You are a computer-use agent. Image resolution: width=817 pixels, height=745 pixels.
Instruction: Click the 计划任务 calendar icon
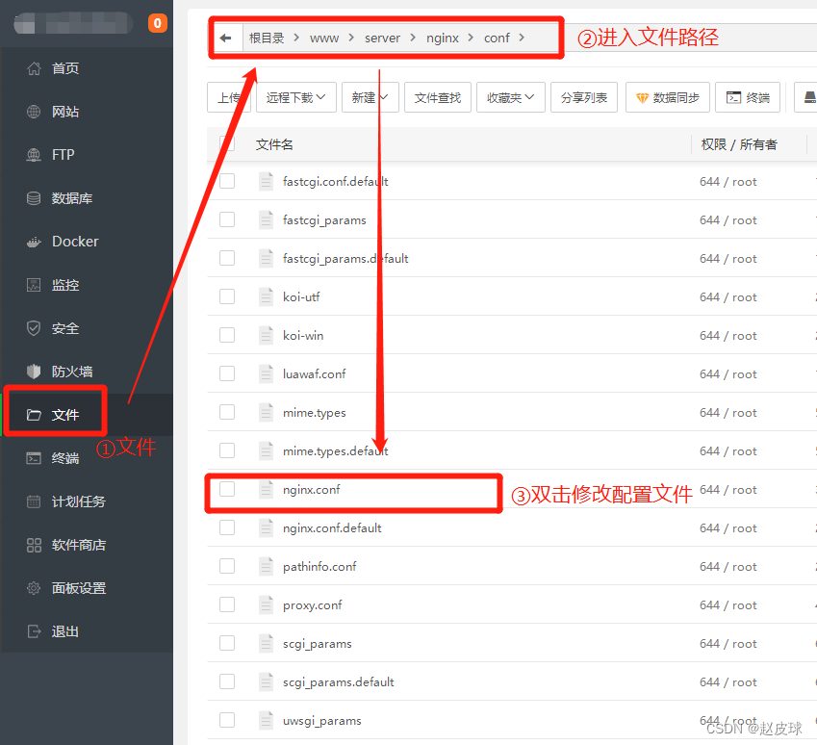(x=34, y=501)
